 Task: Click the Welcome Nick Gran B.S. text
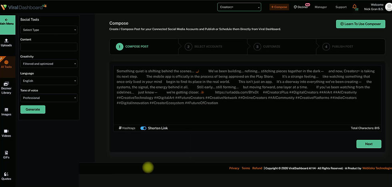[374, 7]
